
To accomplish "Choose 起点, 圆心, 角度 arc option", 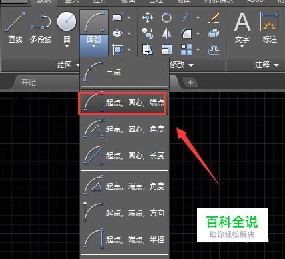I will tap(125, 129).
